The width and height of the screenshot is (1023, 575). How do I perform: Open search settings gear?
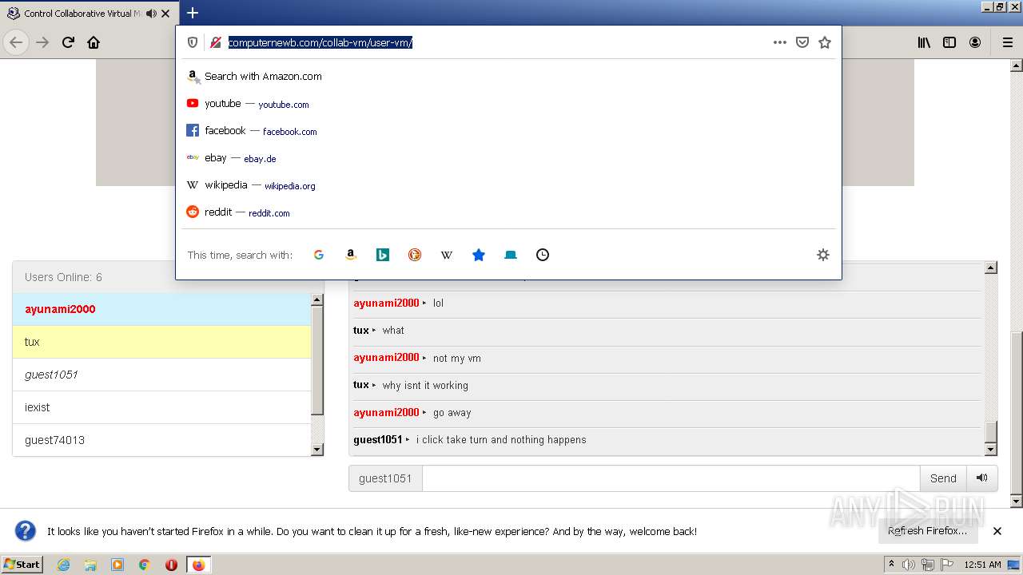tap(823, 255)
